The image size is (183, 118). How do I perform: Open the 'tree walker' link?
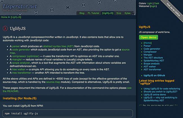coord(19,69)
